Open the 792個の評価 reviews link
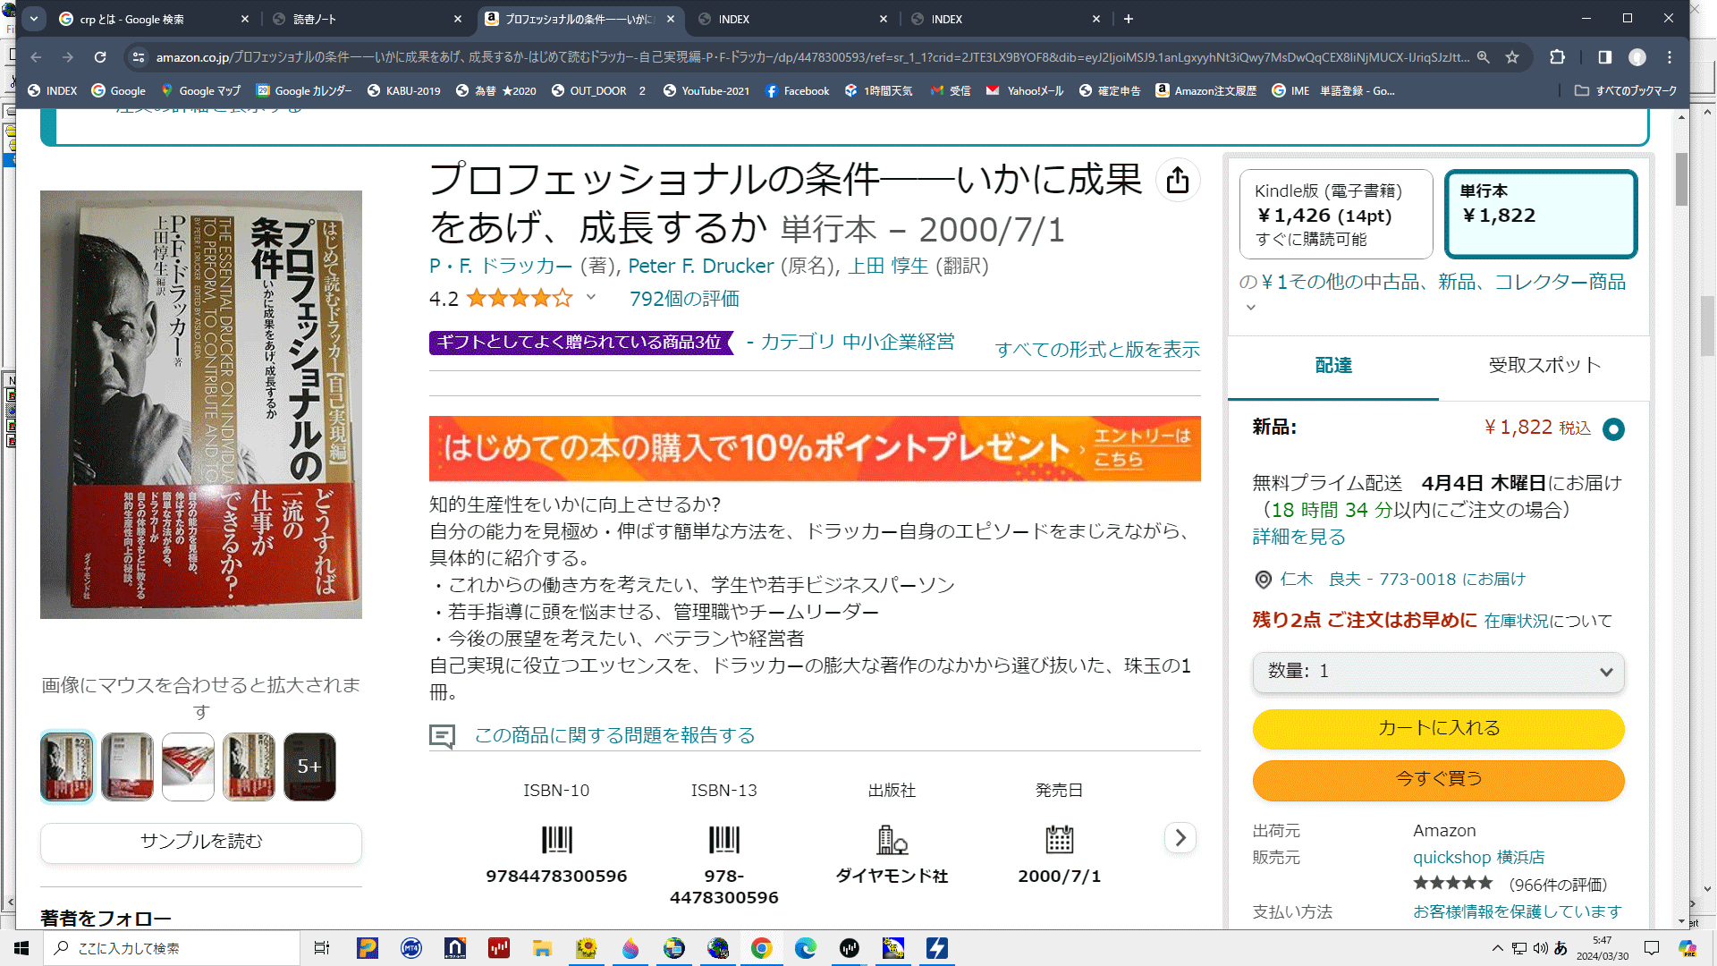 pos(684,299)
